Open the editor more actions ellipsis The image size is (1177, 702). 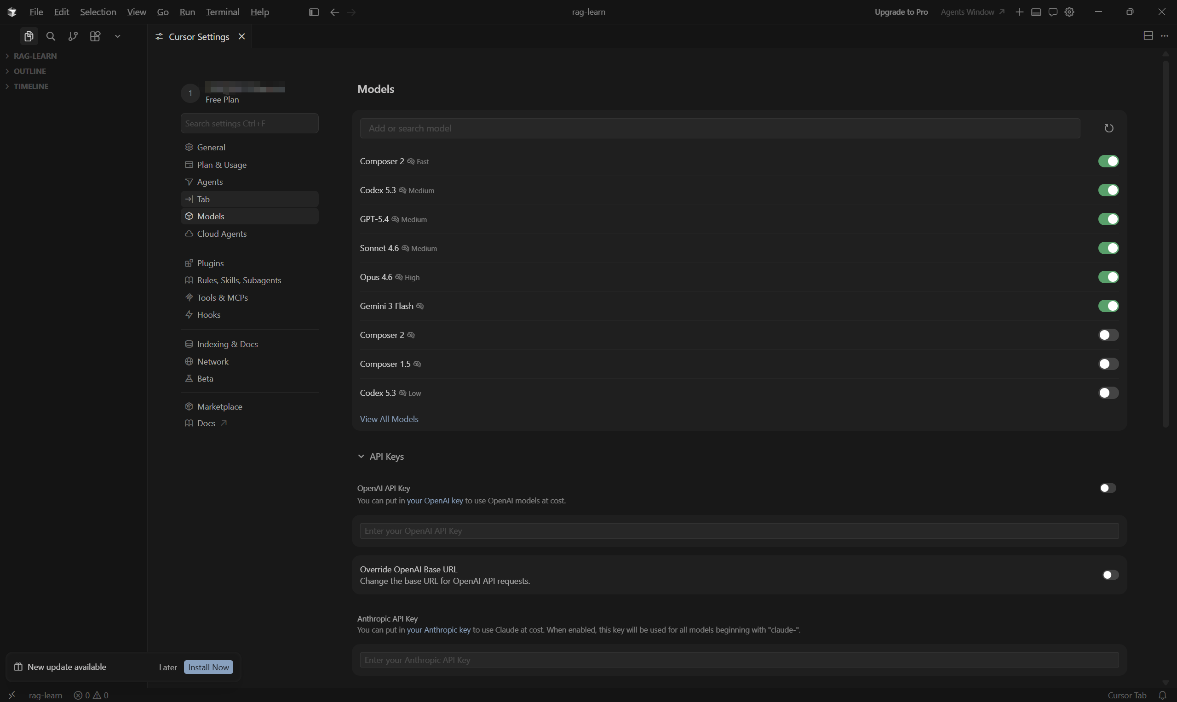(x=1165, y=36)
